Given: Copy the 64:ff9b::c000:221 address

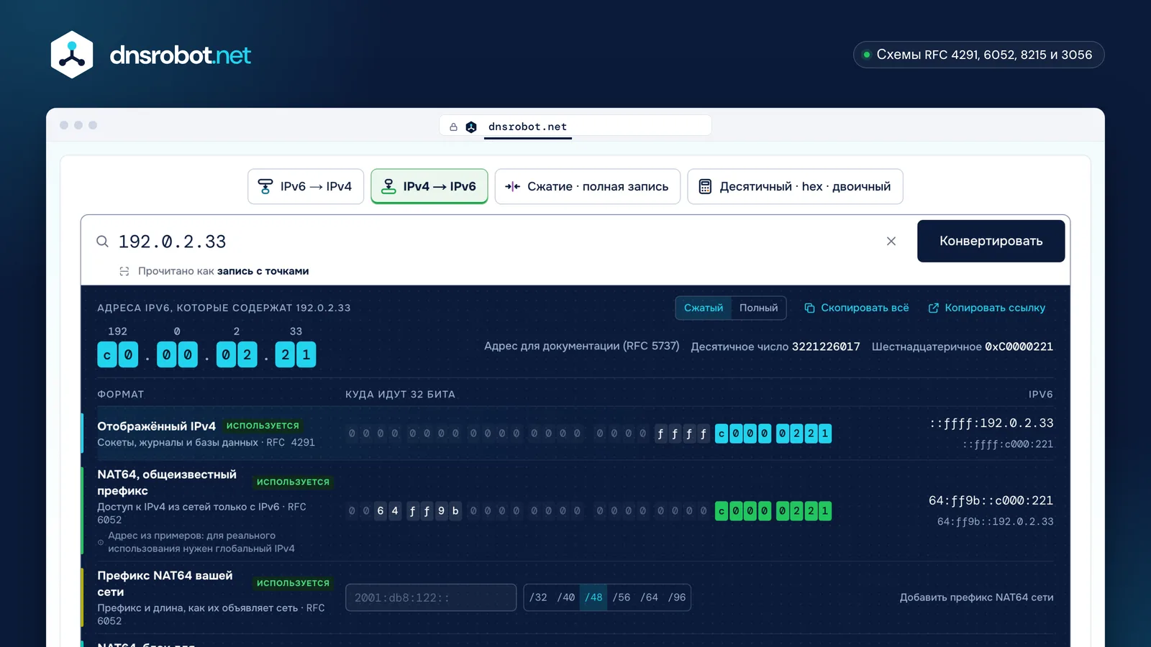Looking at the screenshot, I should point(991,500).
